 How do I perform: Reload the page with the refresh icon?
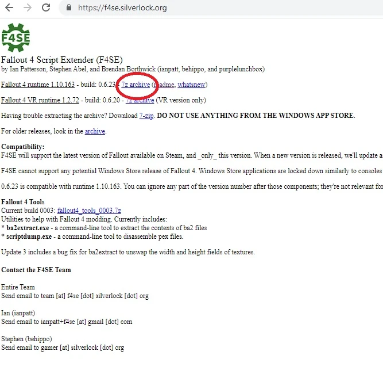[46, 7]
